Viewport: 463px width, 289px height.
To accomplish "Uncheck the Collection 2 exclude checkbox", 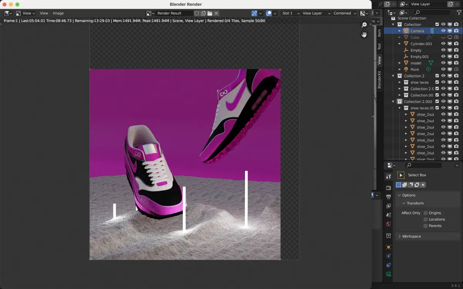I will [437, 76].
